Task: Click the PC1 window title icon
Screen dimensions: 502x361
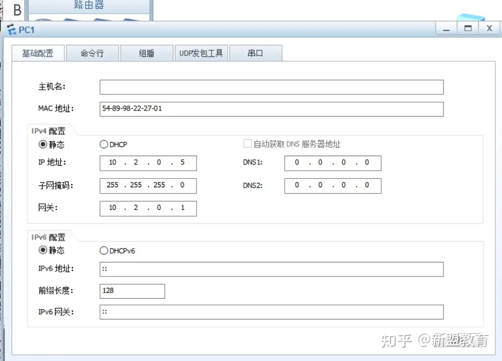Action: [11, 30]
